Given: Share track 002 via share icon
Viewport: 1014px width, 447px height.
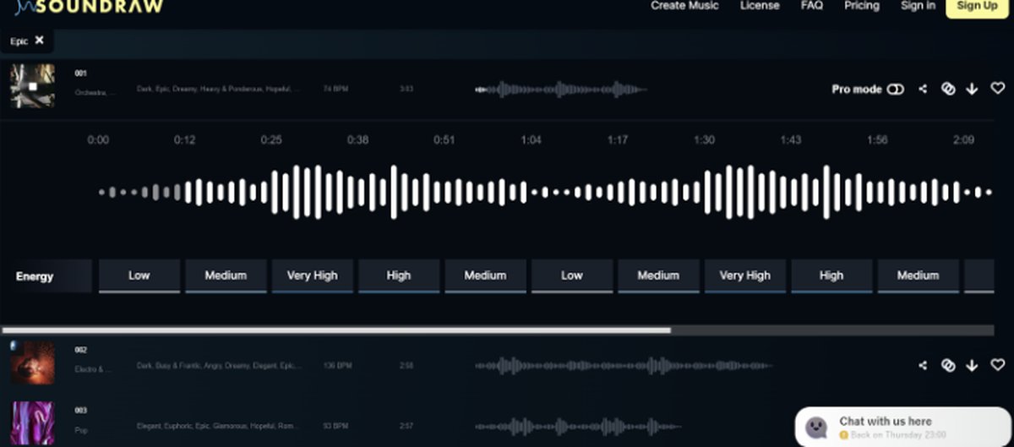Looking at the screenshot, I should 923,365.
